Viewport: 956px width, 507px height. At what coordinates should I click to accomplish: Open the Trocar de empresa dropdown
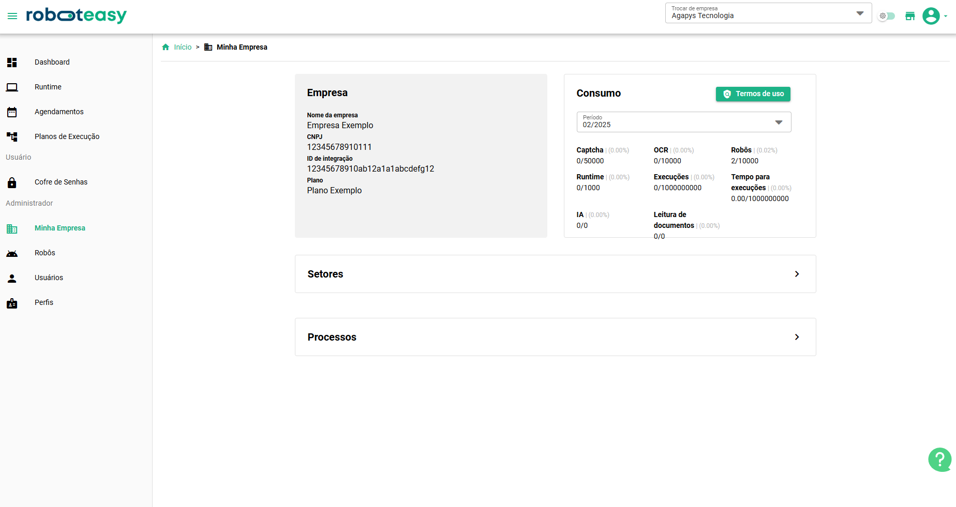tap(768, 13)
